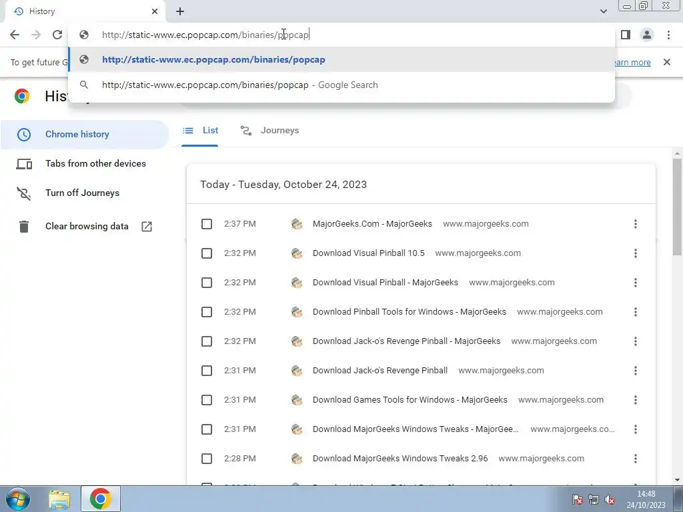Click the Turn off Journeys icon
Viewport: 683px width, 512px height.
(24, 193)
